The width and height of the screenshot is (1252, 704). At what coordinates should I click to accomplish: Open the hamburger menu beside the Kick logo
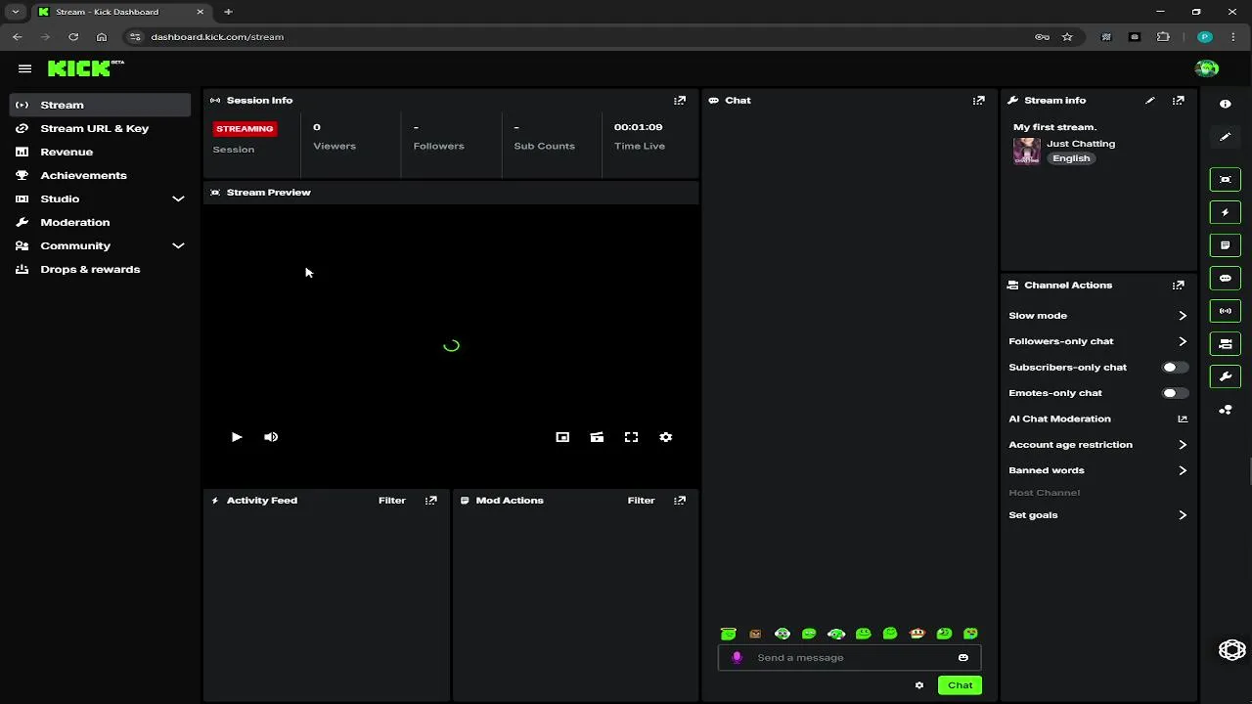(x=24, y=68)
